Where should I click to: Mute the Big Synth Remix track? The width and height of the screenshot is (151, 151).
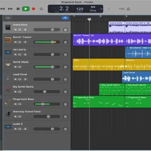coord(15,92)
